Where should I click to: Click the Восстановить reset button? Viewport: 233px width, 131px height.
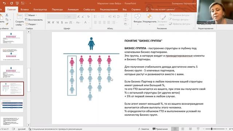coord(34,20)
